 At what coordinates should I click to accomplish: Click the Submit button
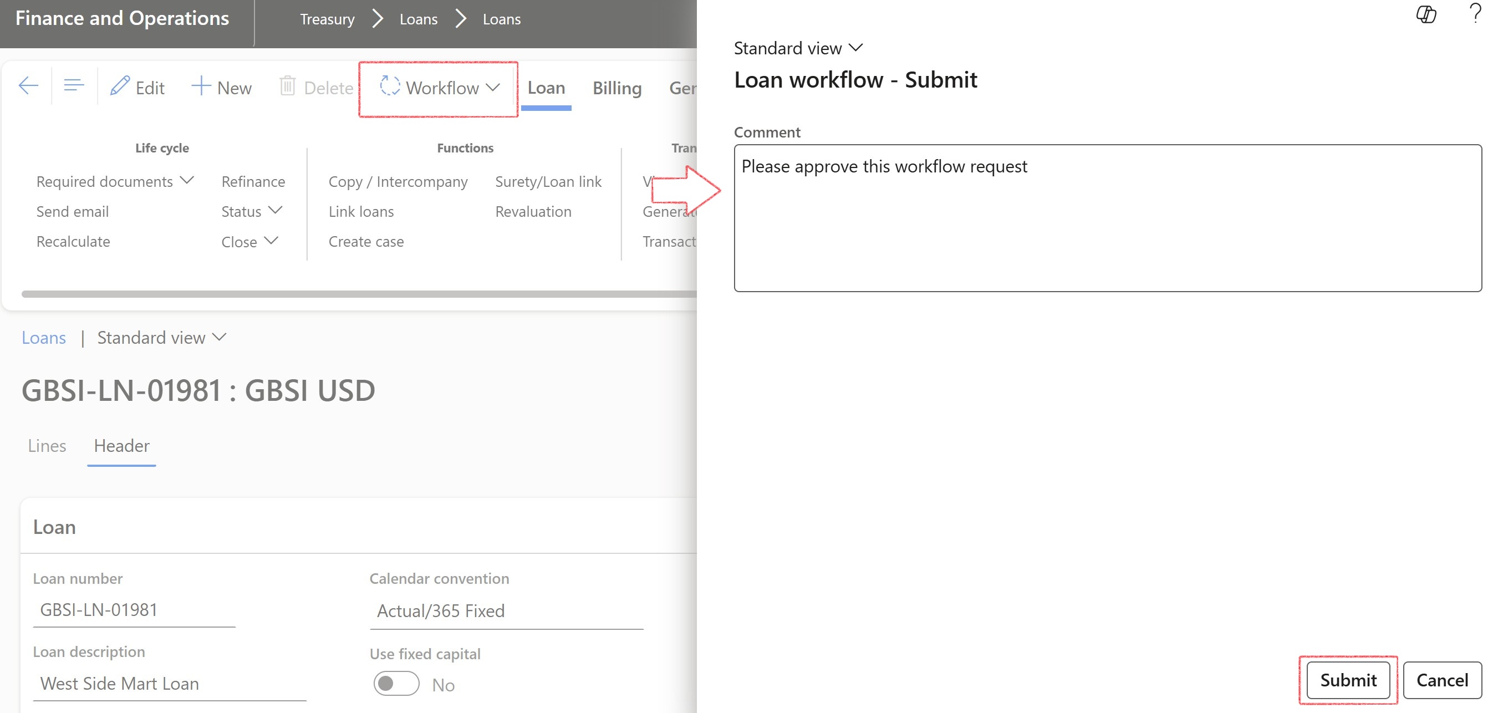coord(1348,680)
